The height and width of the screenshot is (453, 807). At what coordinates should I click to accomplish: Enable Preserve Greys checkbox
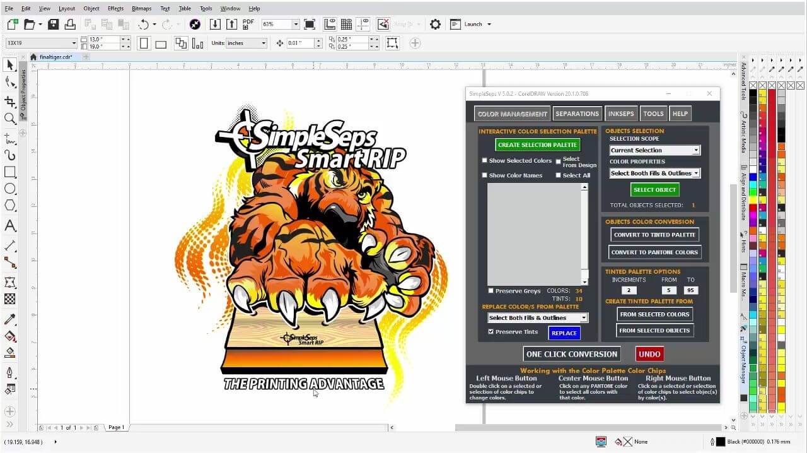(x=491, y=291)
